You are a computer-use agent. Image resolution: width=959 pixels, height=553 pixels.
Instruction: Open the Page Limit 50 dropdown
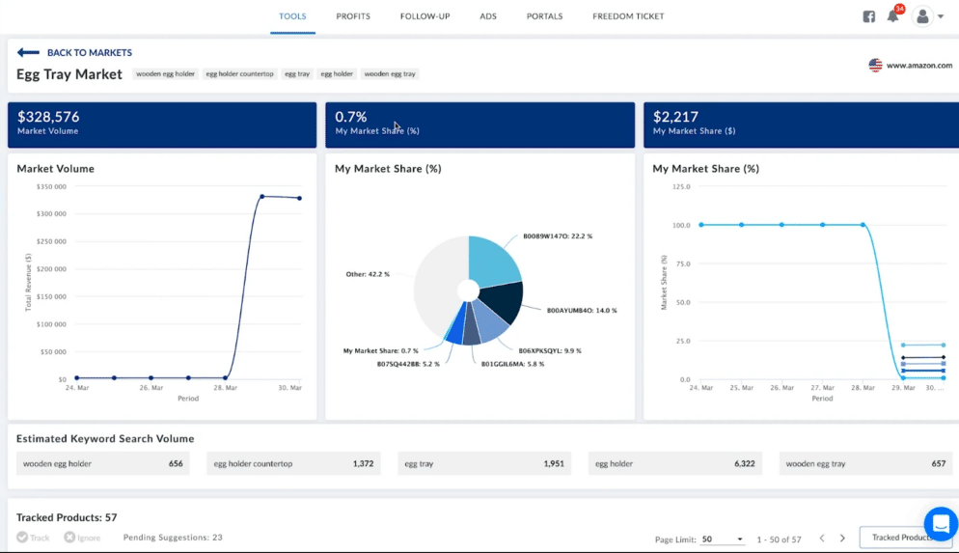pyautogui.click(x=723, y=539)
